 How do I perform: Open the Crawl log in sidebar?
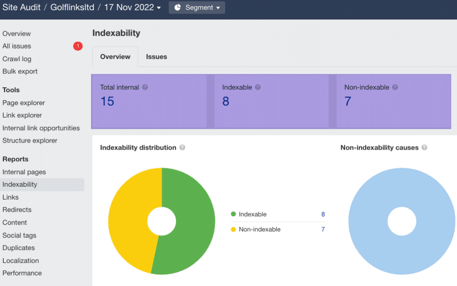click(17, 59)
